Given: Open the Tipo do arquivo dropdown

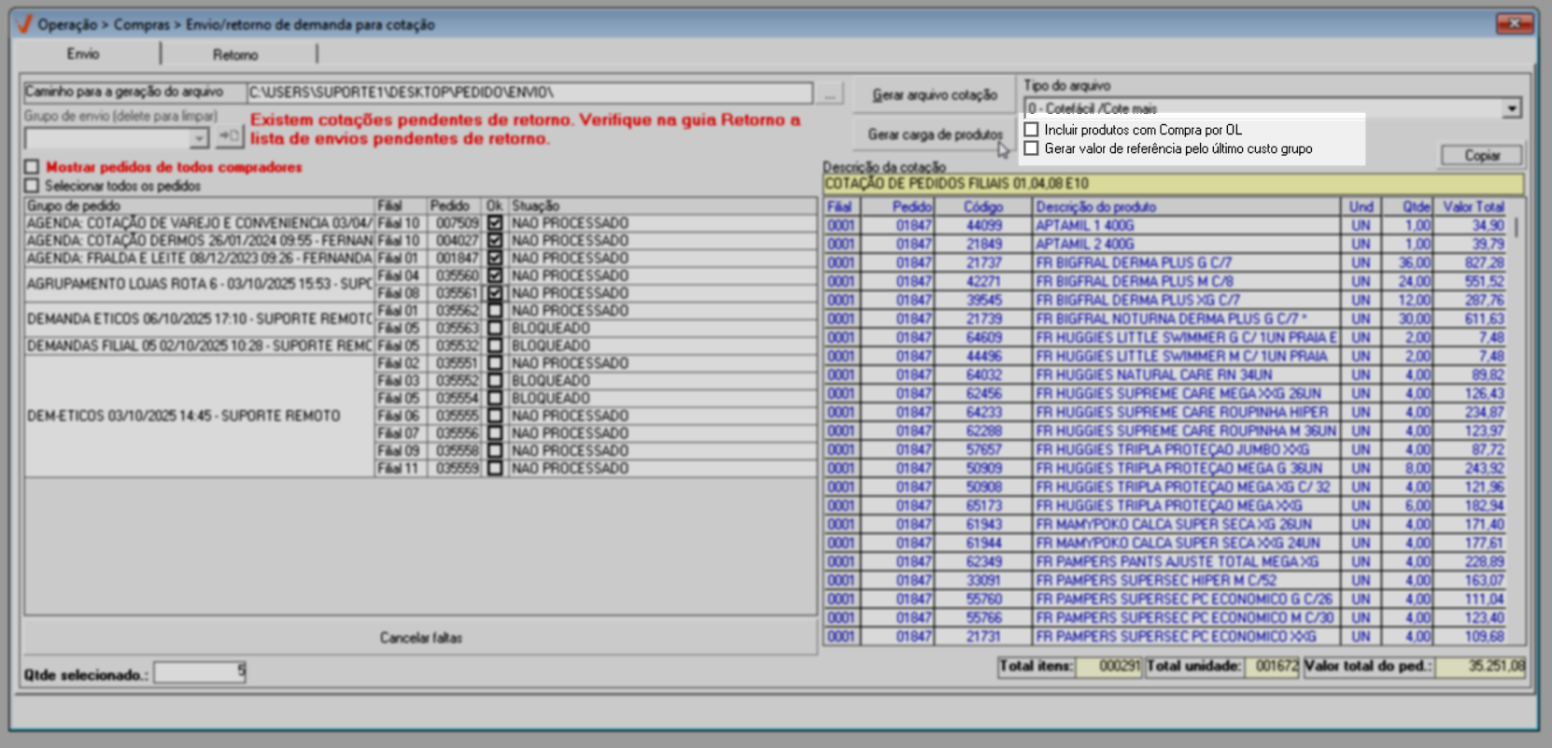Looking at the screenshot, I should (x=1511, y=109).
